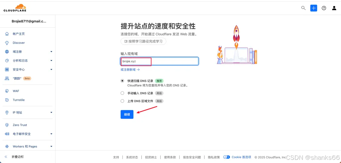Screen dimensions: 341x163
Task: Select 快速扫描 DNS 记录 radio option
Action: click(122, 81)
